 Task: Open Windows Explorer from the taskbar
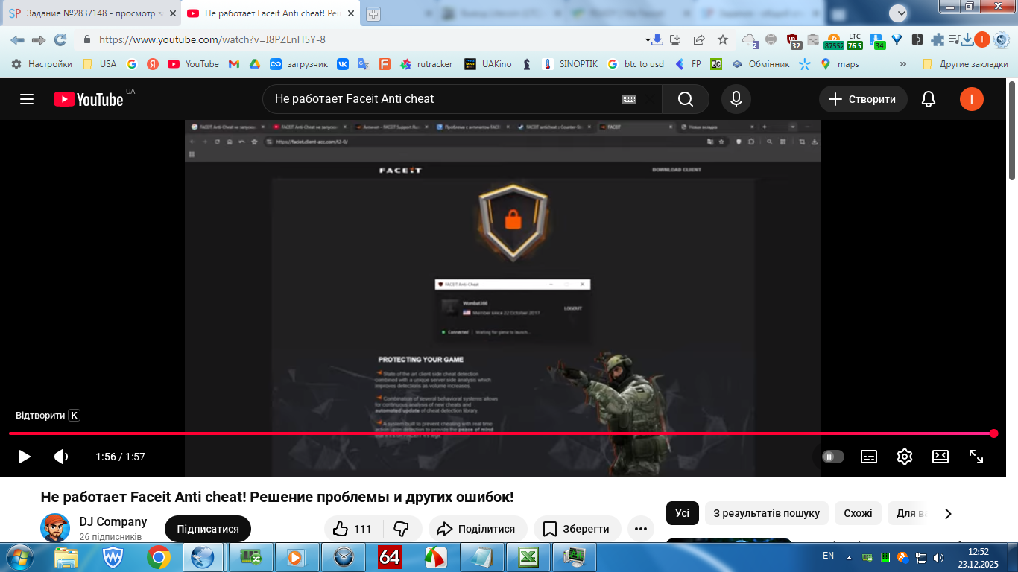click(x=66, y=556)
